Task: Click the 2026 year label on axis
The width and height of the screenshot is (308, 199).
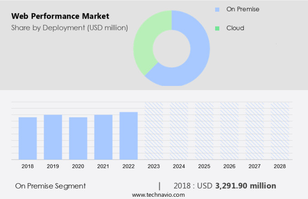Action: pyautogui.click(x=229, y=166)
